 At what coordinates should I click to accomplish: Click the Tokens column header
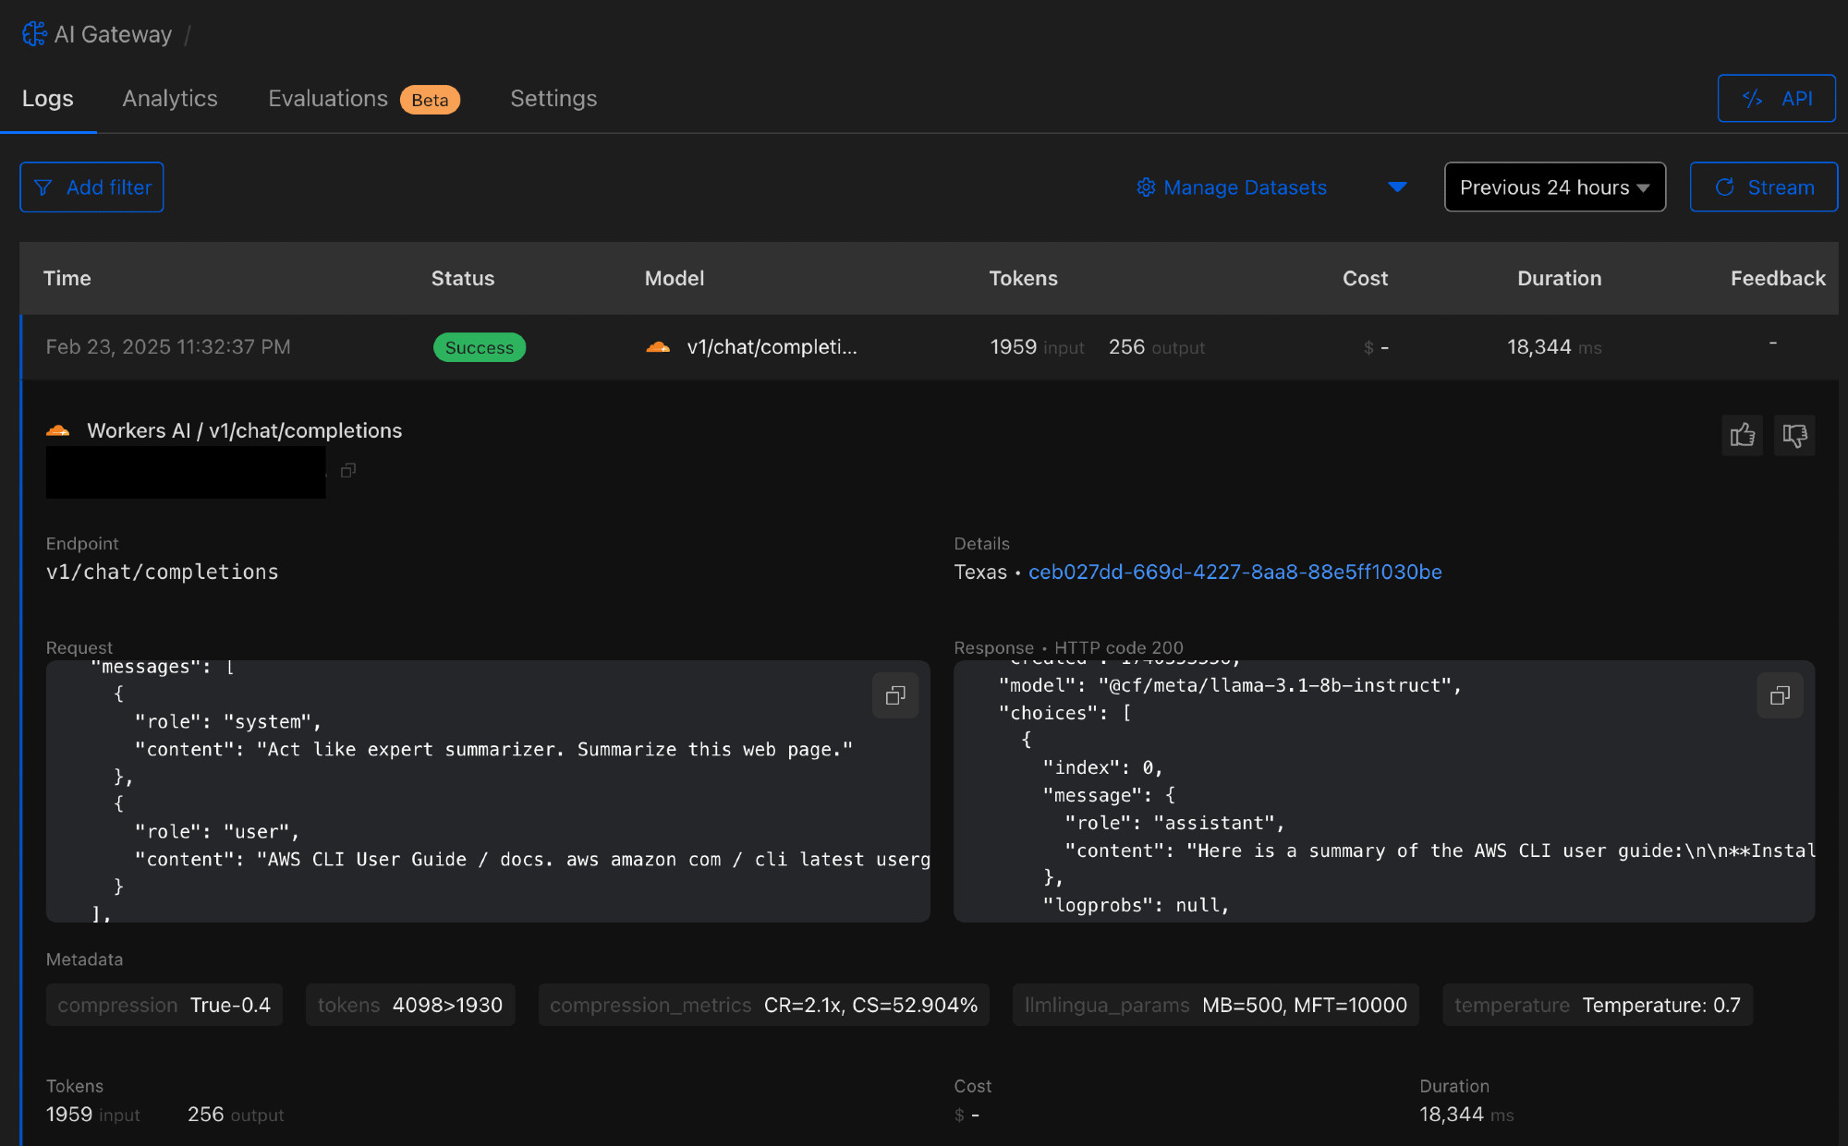pyautogui.click(x=1024, y=278)
